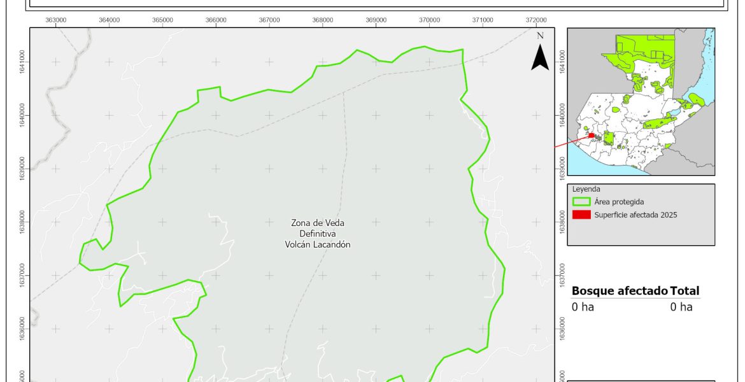Click the 1641000 northing label on left axis
The width and height of the screenshot is (745, 382).
[x=23, y=62]
